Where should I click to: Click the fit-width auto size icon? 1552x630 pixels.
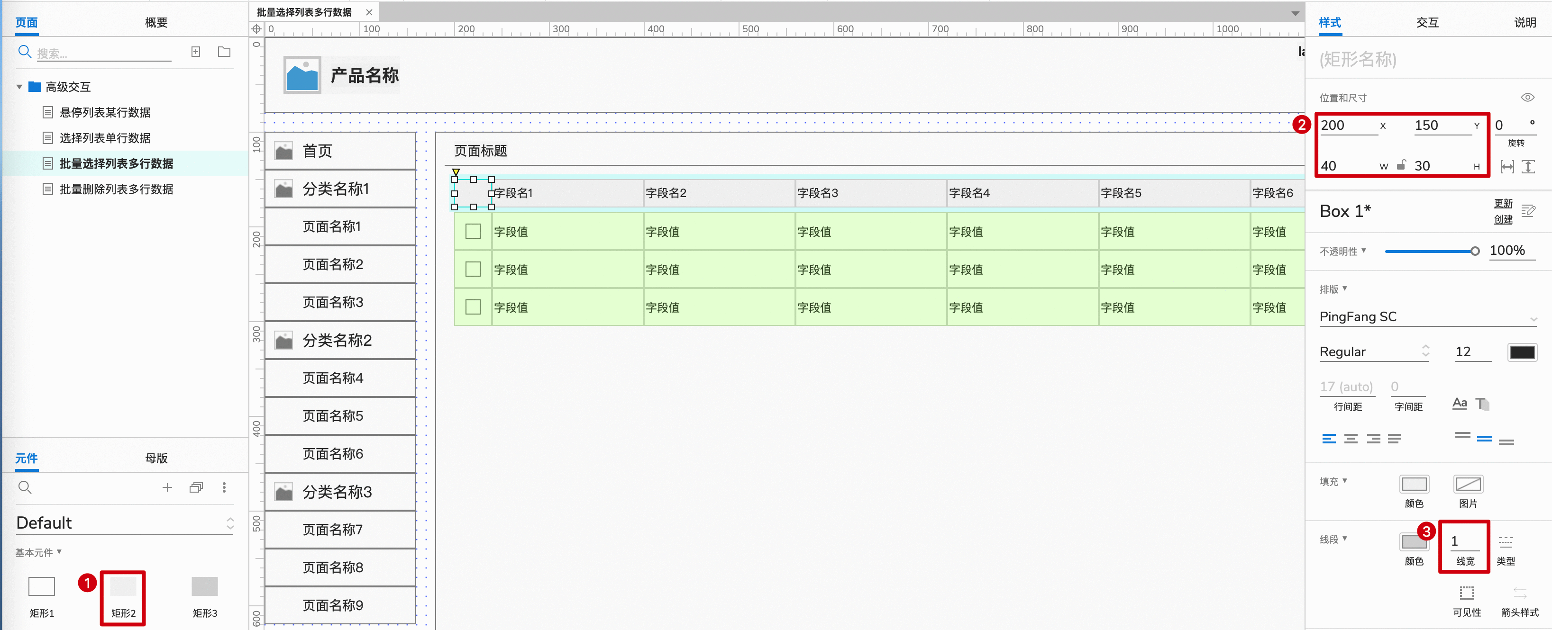click(1507, 167)
